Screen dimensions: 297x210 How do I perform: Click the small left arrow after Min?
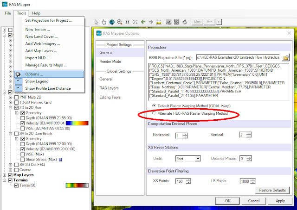coord(219,22)
